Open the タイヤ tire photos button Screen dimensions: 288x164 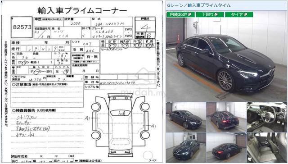pyautogui.click(x=239, y=14)
